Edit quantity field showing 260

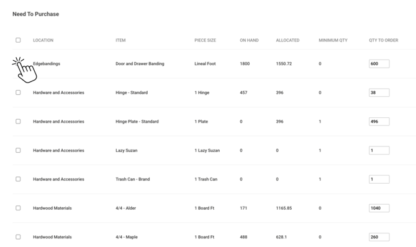tap(379, 237)
